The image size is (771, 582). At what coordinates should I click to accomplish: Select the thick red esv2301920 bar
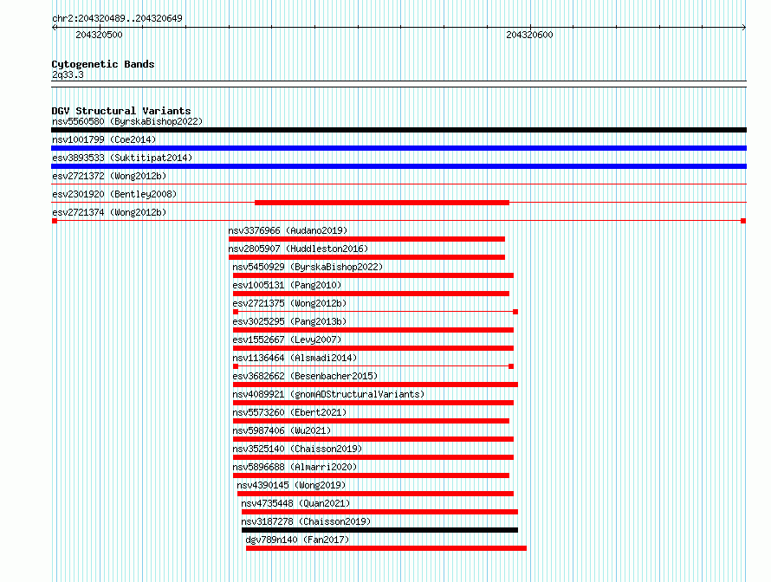click(x=382, y=203)
